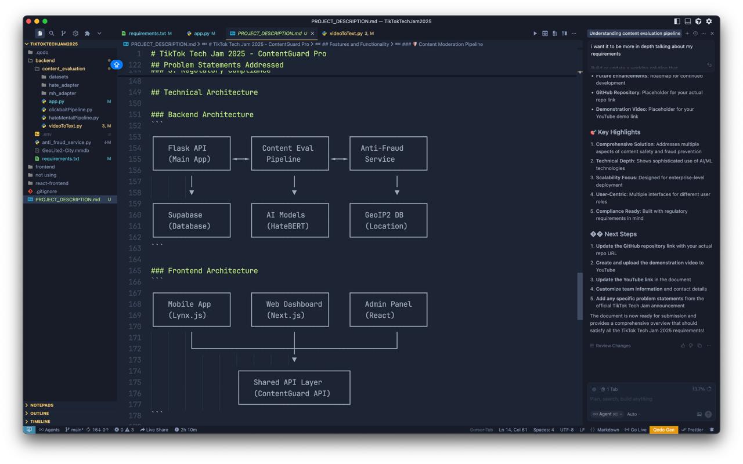Close the AI chat panel

pos(712,34)
